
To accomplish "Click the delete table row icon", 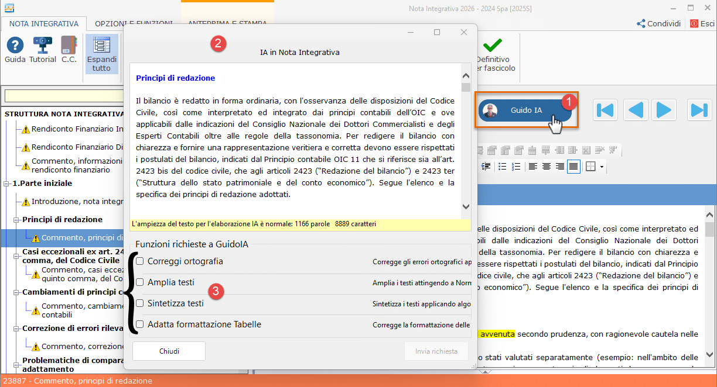I will click(600, 150).
